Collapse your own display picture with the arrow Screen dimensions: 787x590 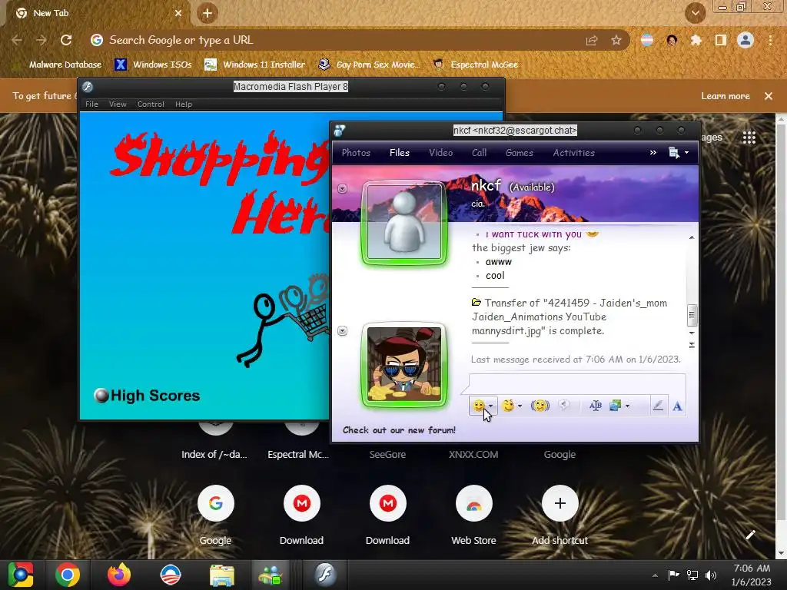[342, 331]
